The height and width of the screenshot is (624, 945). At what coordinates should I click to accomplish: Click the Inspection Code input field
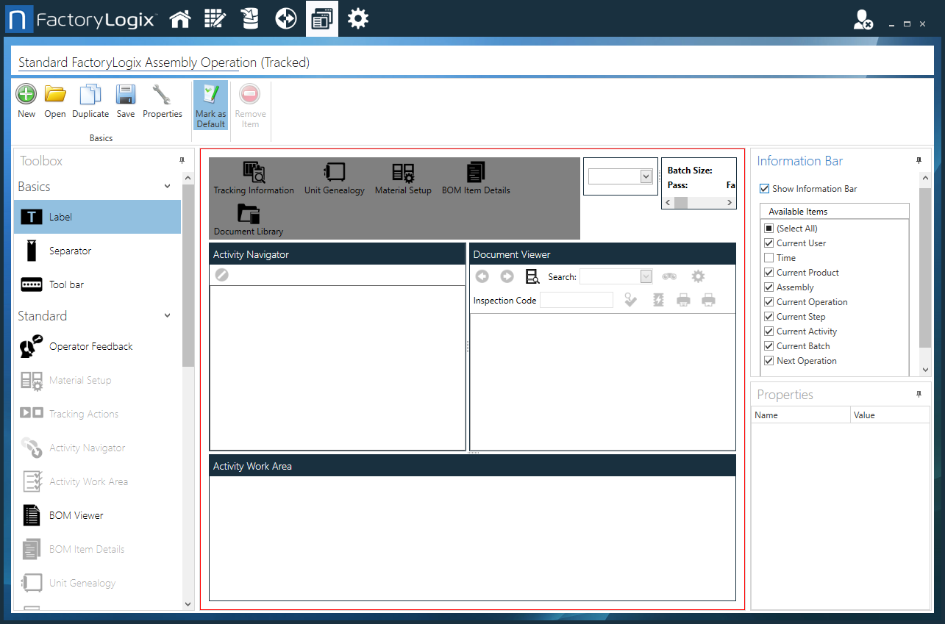[577, 300]
